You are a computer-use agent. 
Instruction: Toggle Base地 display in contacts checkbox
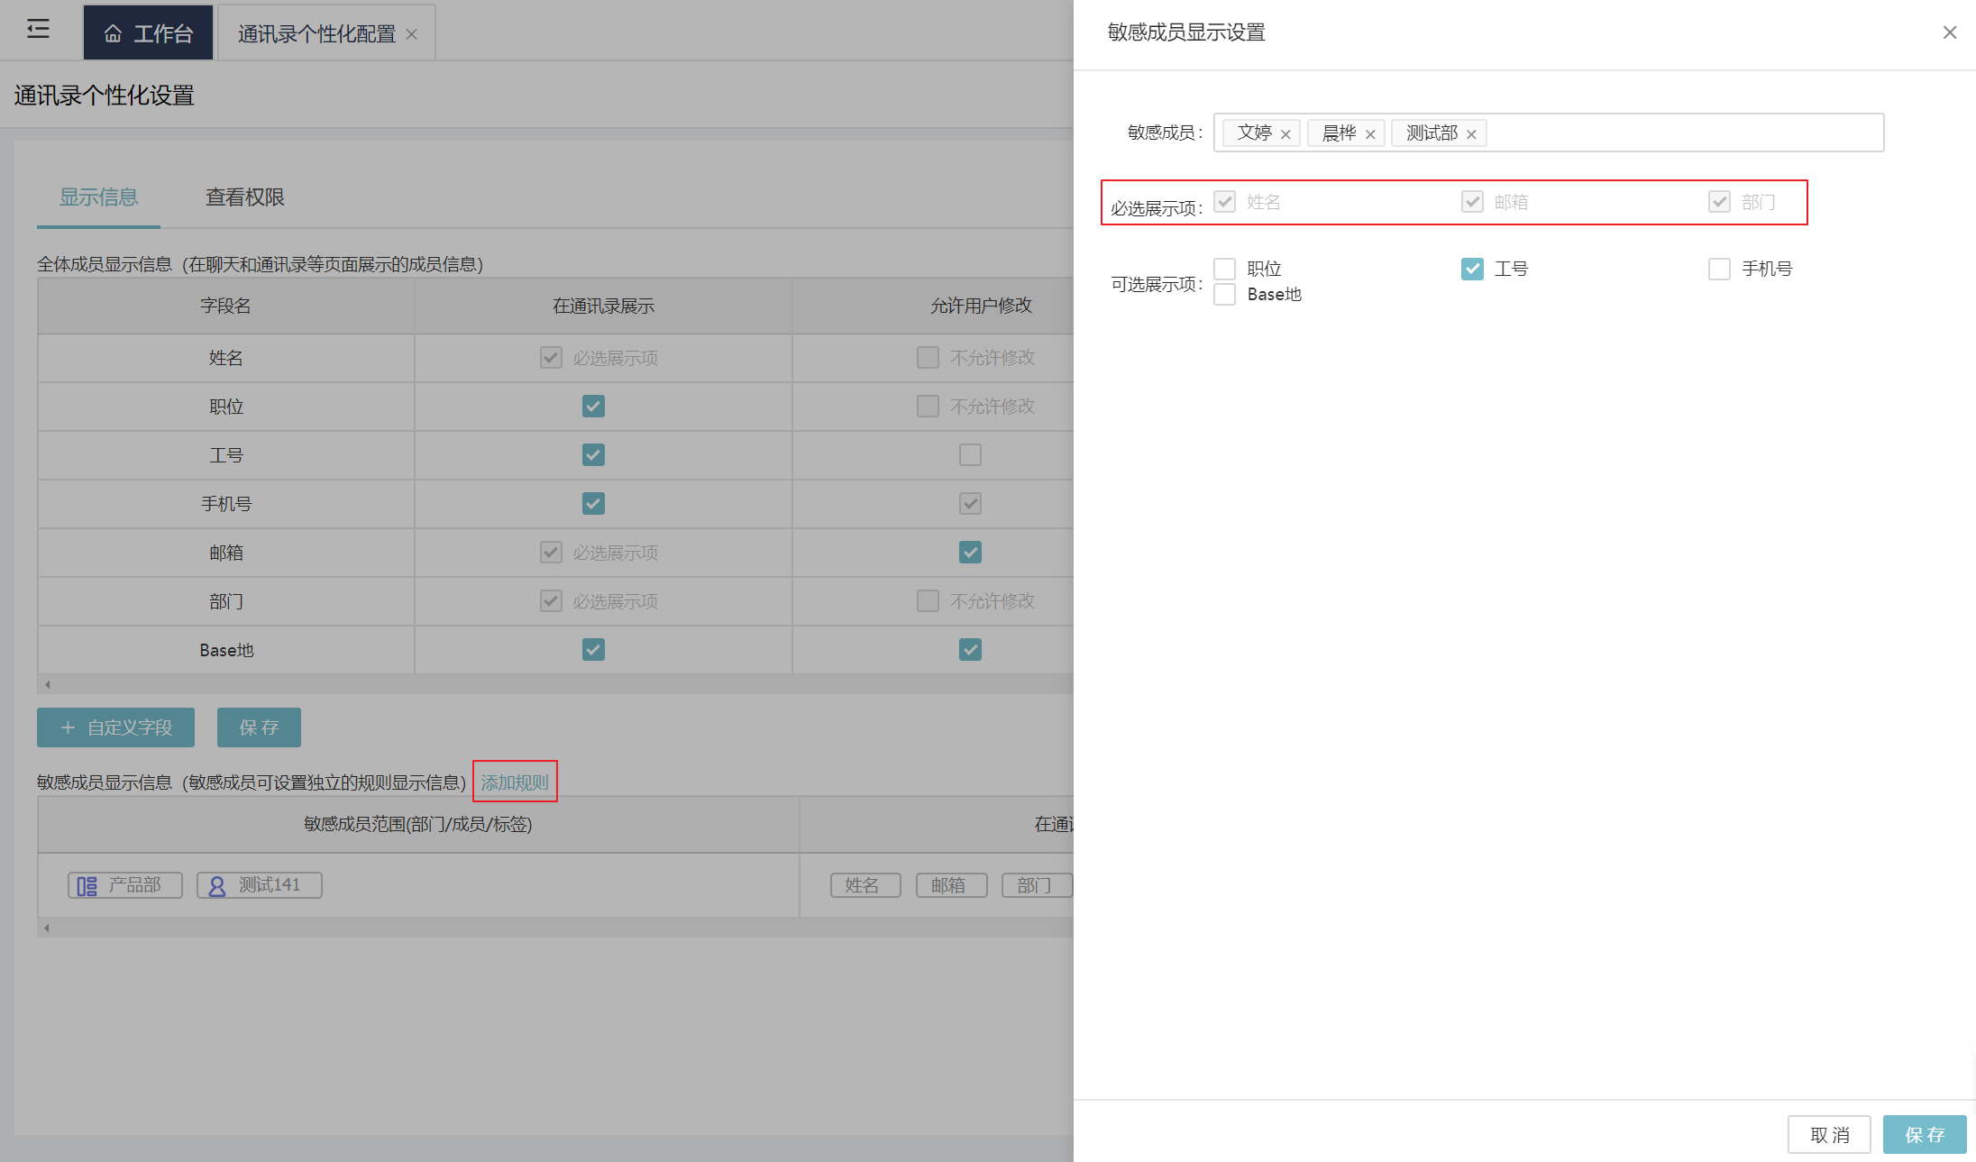[593, 650]
